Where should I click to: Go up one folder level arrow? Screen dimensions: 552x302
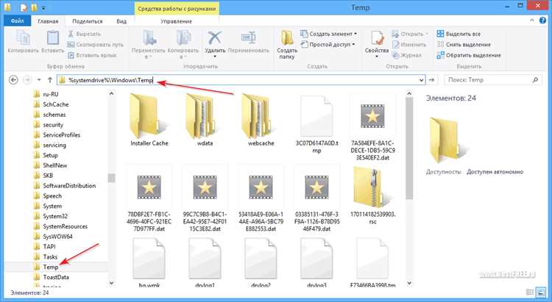click(49, 80)
